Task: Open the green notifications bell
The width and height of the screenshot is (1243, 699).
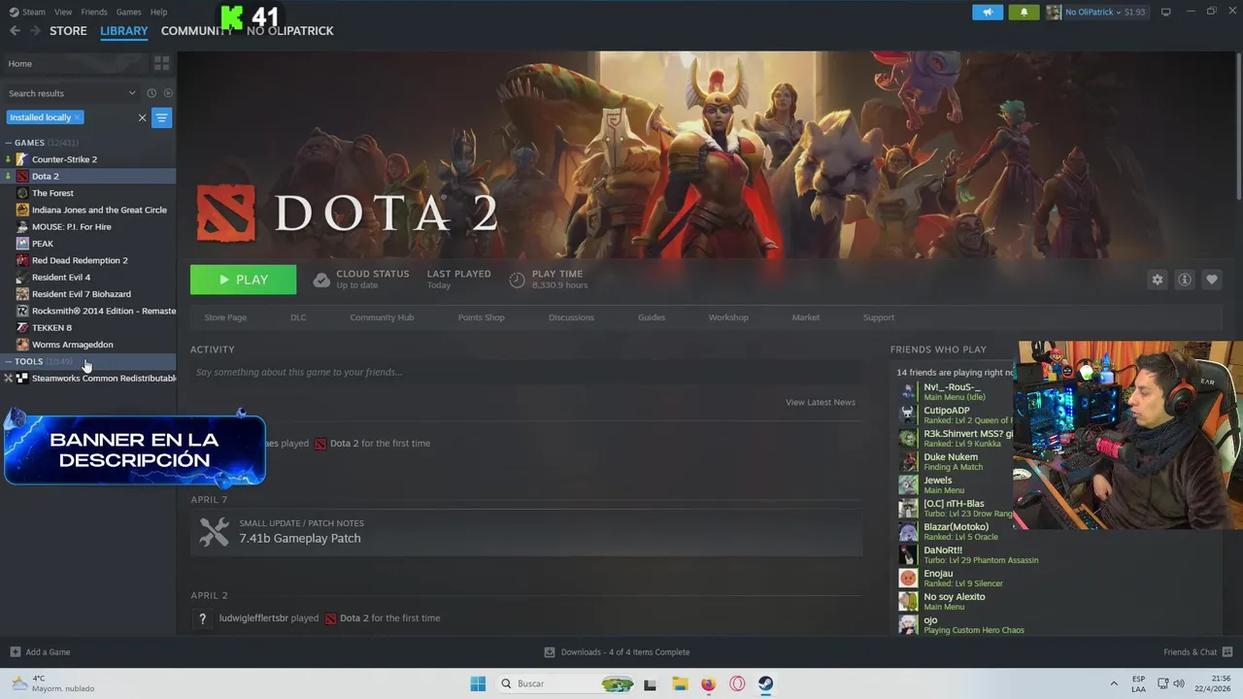Action: (x=1024, y=12)
